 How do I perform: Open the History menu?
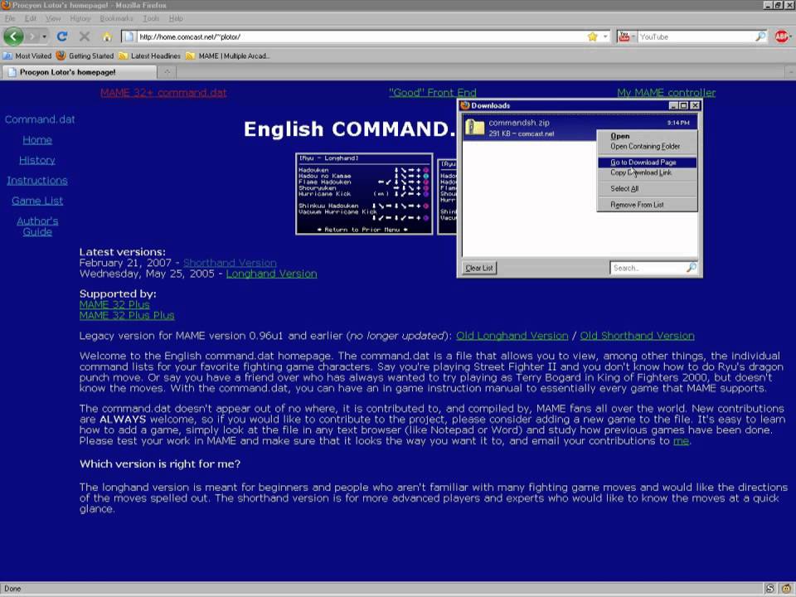(x=80, y=18)
